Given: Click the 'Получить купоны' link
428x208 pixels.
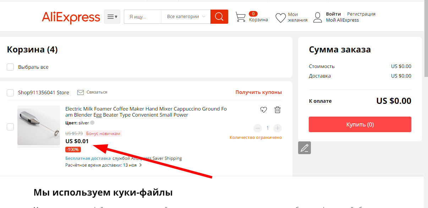Looking at the screenshot, I should pyautogui.click(x=258, y=92).
